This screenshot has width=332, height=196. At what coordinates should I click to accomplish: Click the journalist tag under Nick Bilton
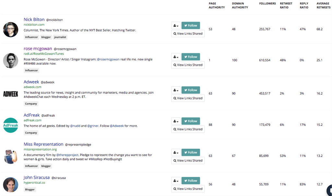[x=60, y=37]
